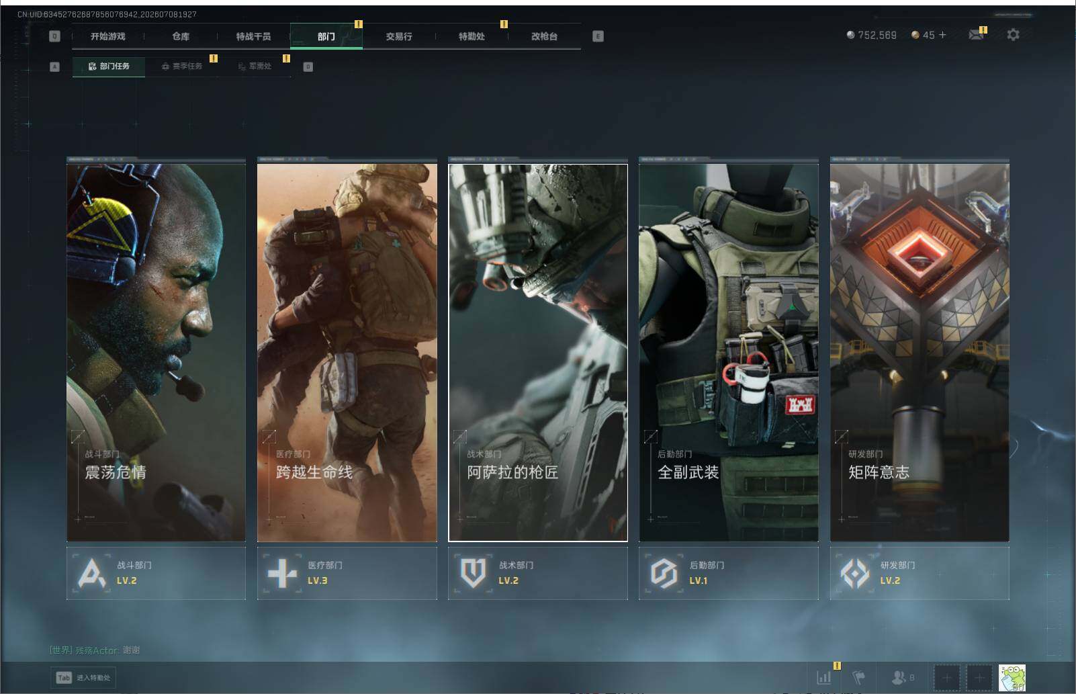Click the plus next to 45 currency
The height and width of the screenshot is (694, 1076).
pyautogui.click(x=942, y=34)
